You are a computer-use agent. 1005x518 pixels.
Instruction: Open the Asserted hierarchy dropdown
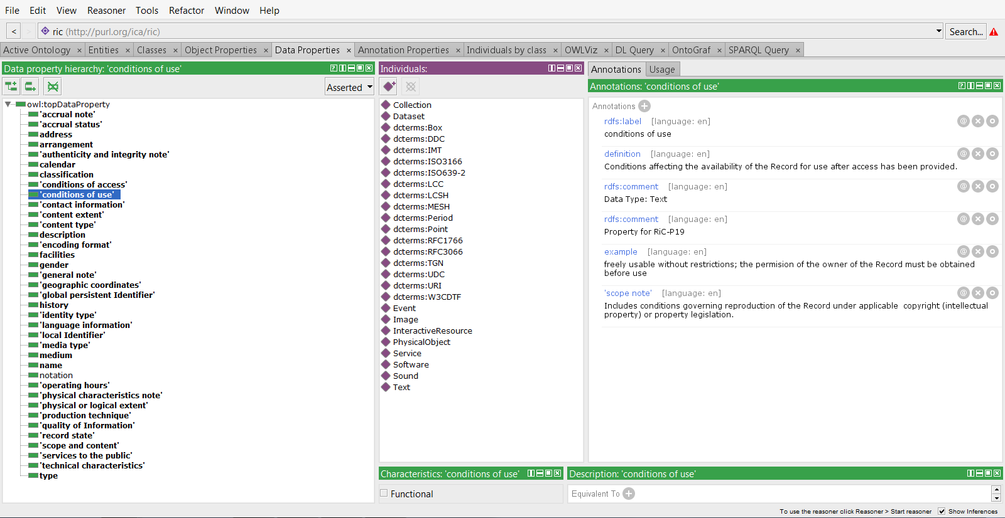[350, 87]
